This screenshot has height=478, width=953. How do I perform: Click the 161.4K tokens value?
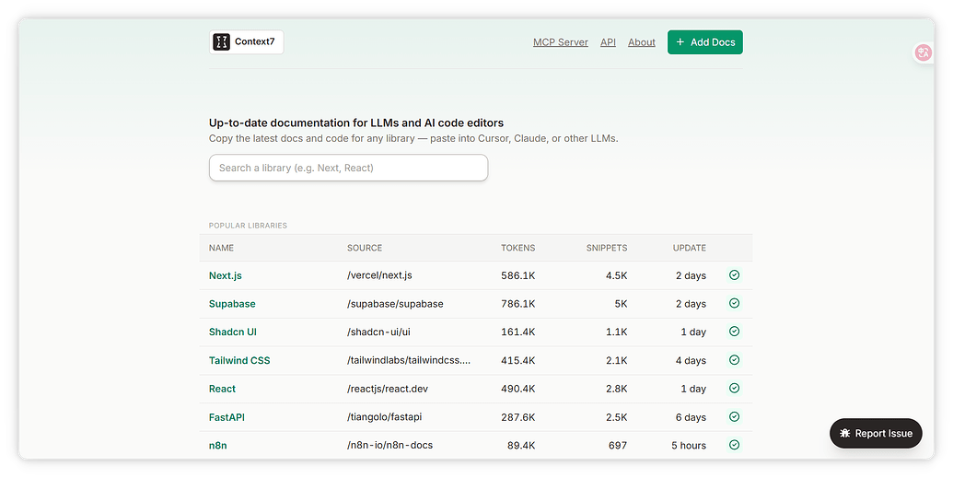517,332
